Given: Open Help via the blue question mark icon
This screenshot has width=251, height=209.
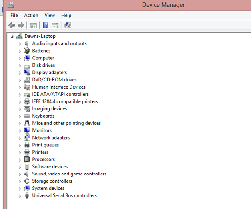Looking at the screenshot, I should 46,25.
